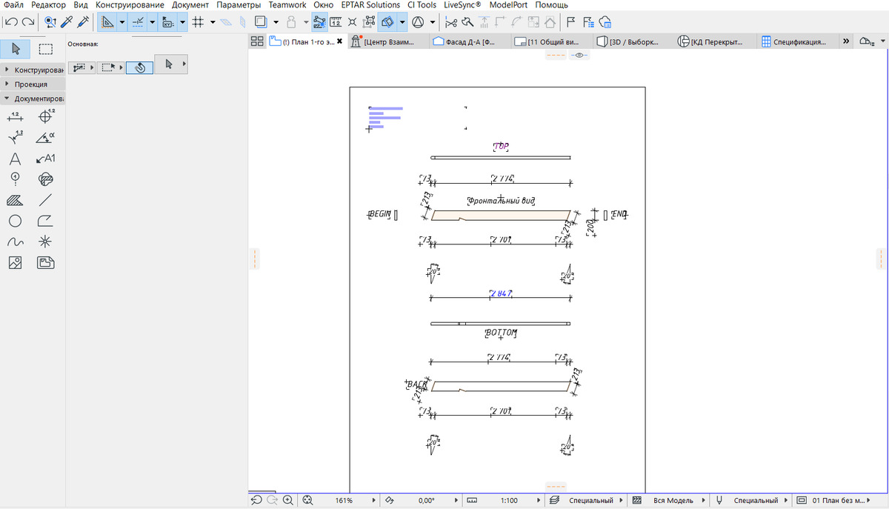The image size is (889, 509).
Task: Click the intersect lines icon
Action: 351,22
